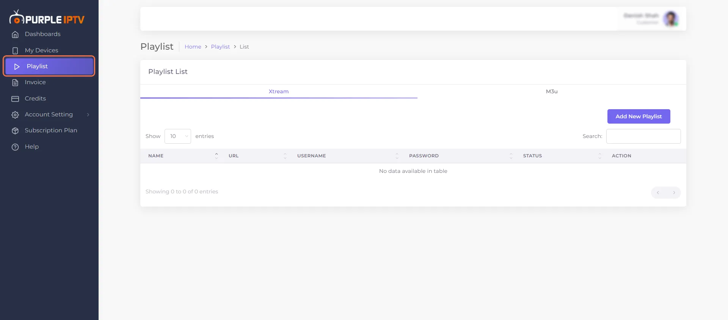This screenshot has width=728, height=320.
Task: Select Playlist in the sidebar
Action: 49,66
